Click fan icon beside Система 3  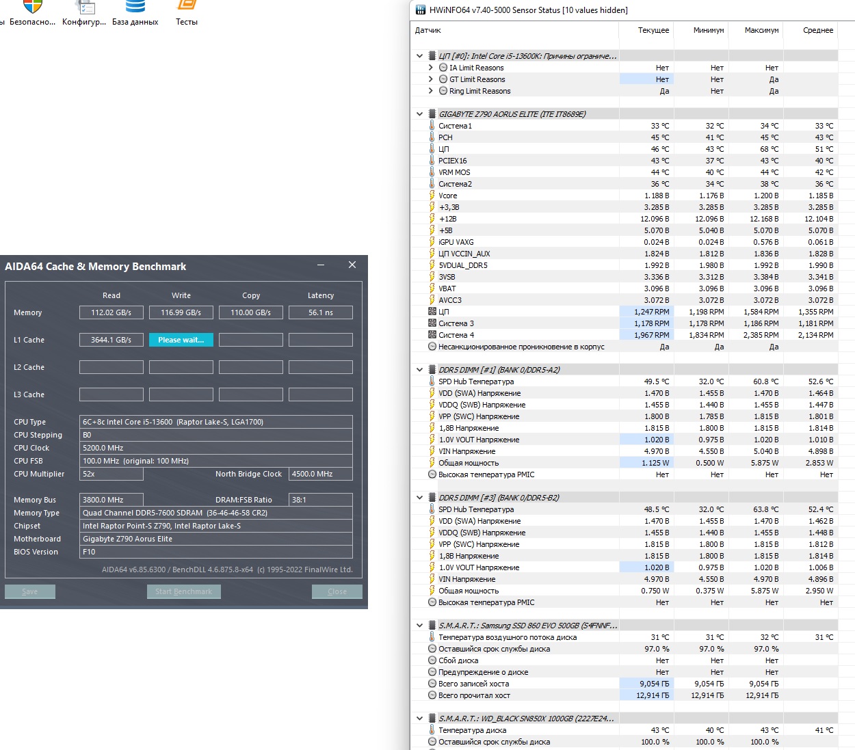pyautogui.click(x=432, y=323)
